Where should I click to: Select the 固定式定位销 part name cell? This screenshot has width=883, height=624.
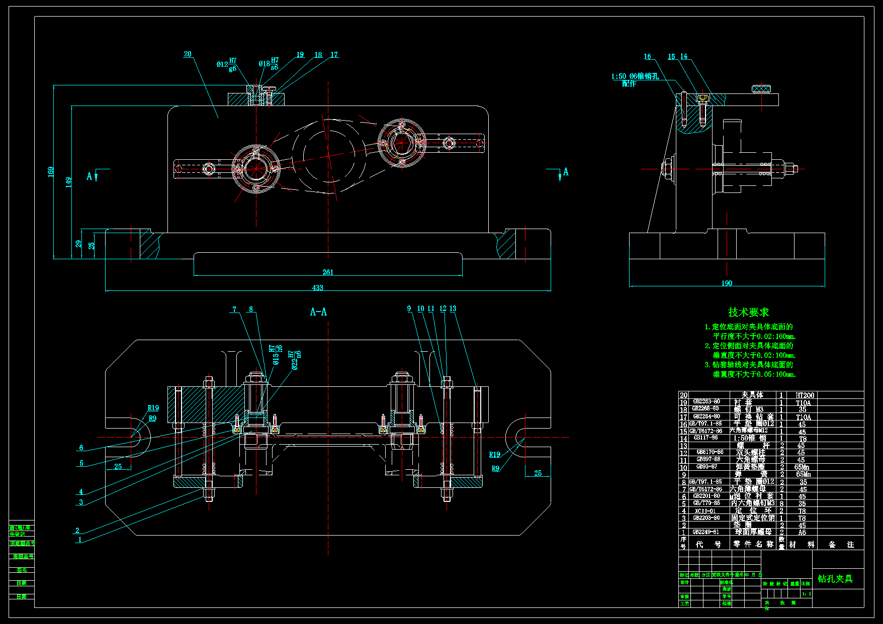tap(753, 517)
